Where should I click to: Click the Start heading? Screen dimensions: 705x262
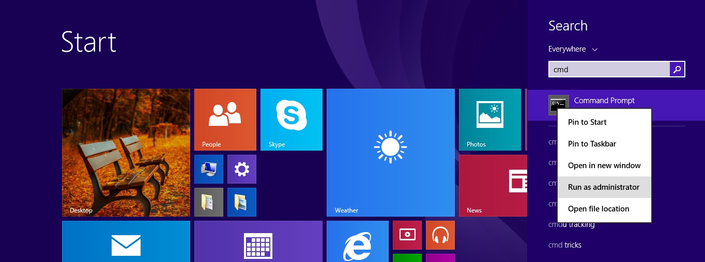pyautogui.click(x=88, y=42)
